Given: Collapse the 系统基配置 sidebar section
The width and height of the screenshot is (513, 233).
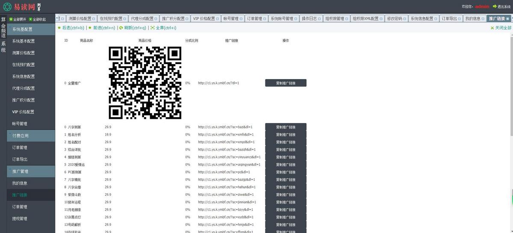Looking at the screenshot, I should tap(31, 29).
